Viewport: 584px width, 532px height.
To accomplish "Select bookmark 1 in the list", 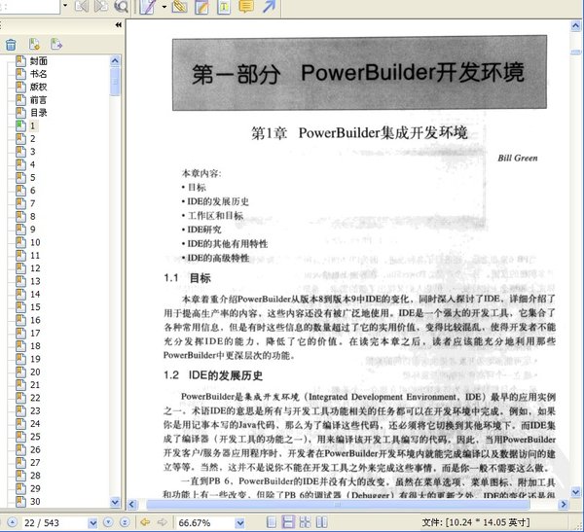I will pyautogui.click(x=33, y=125).
